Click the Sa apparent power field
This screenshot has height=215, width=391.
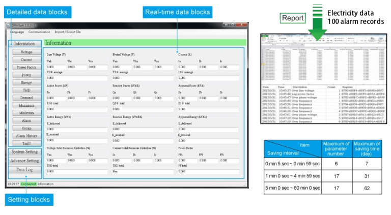188,98
